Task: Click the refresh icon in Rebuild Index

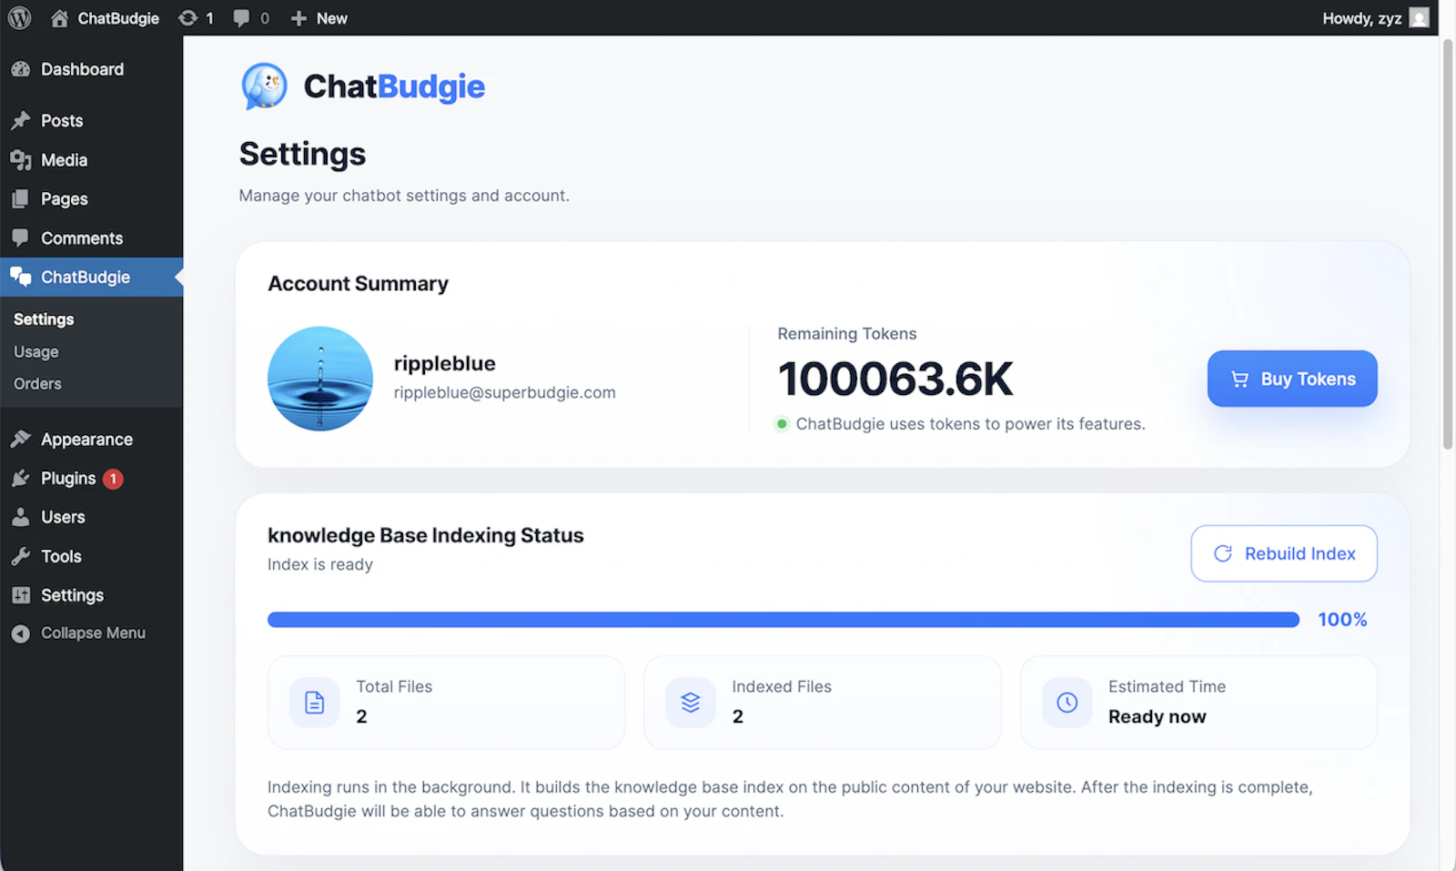Action: click(1223, 553)
